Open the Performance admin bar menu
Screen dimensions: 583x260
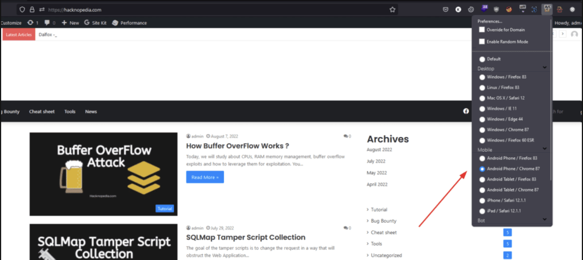(129, 23)
